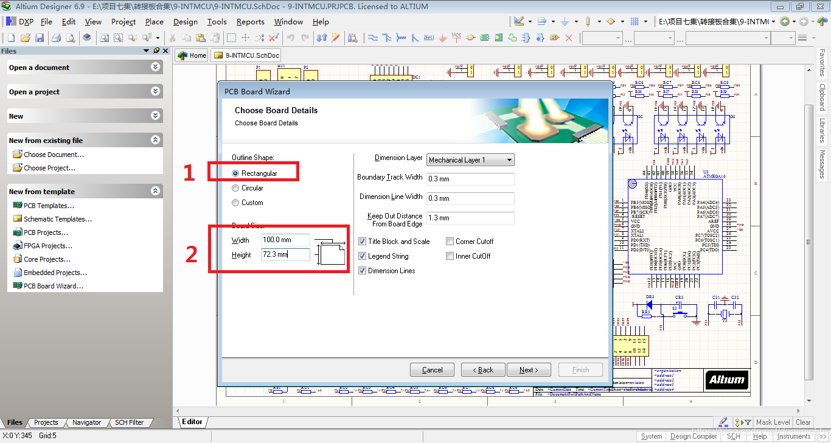Click the green back navigation arrow

pos(785,21)
